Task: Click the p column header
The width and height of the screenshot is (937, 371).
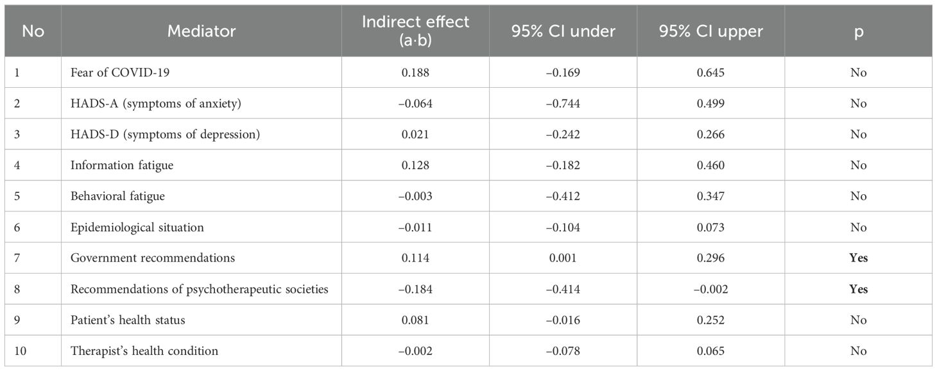Action: tap(858, 31)
